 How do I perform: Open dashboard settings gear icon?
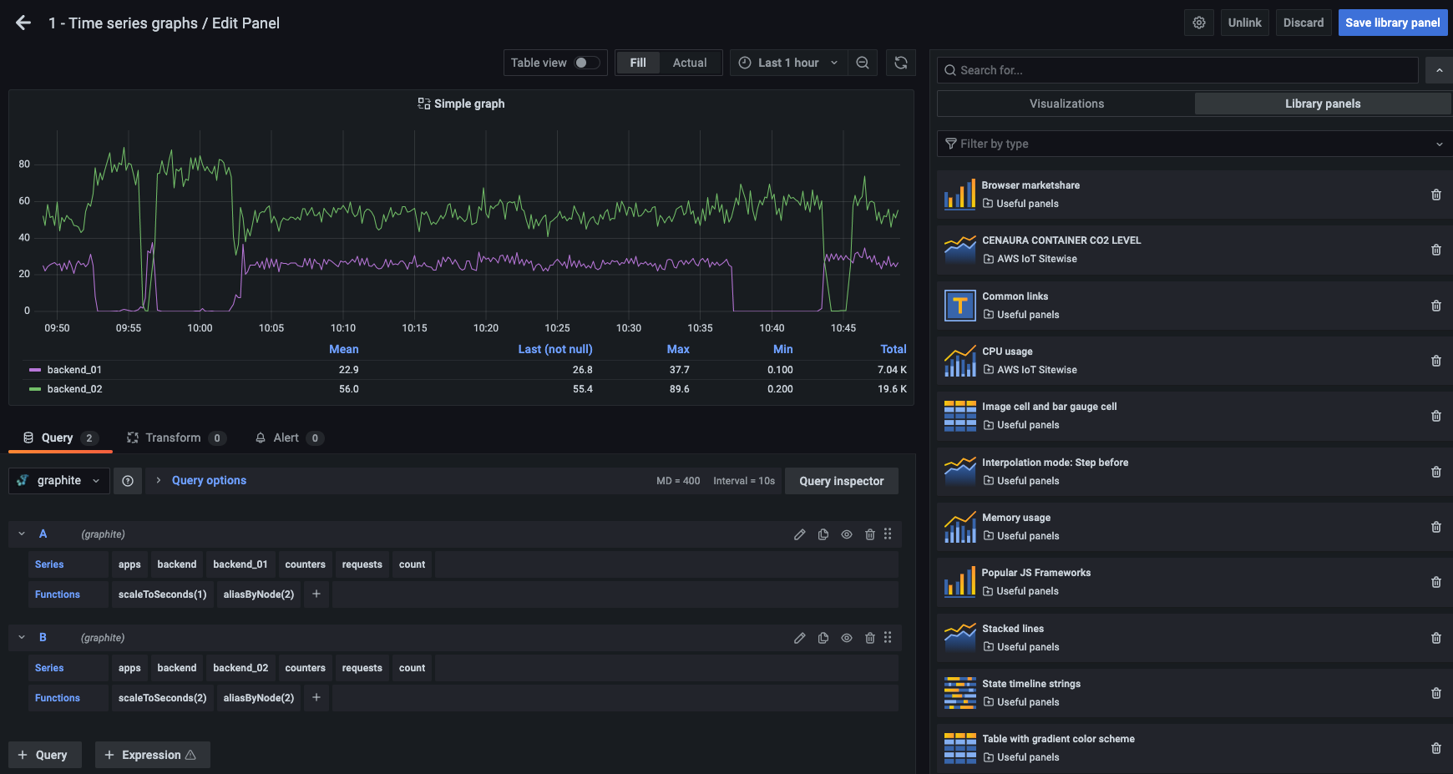(1198, 23)
